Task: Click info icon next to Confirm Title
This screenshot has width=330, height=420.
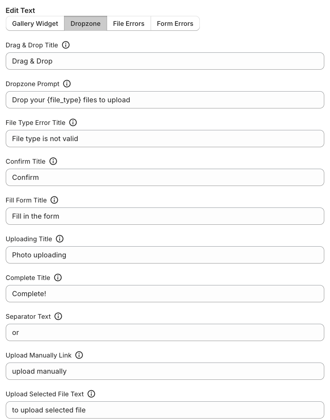Action: coord(53,162)
